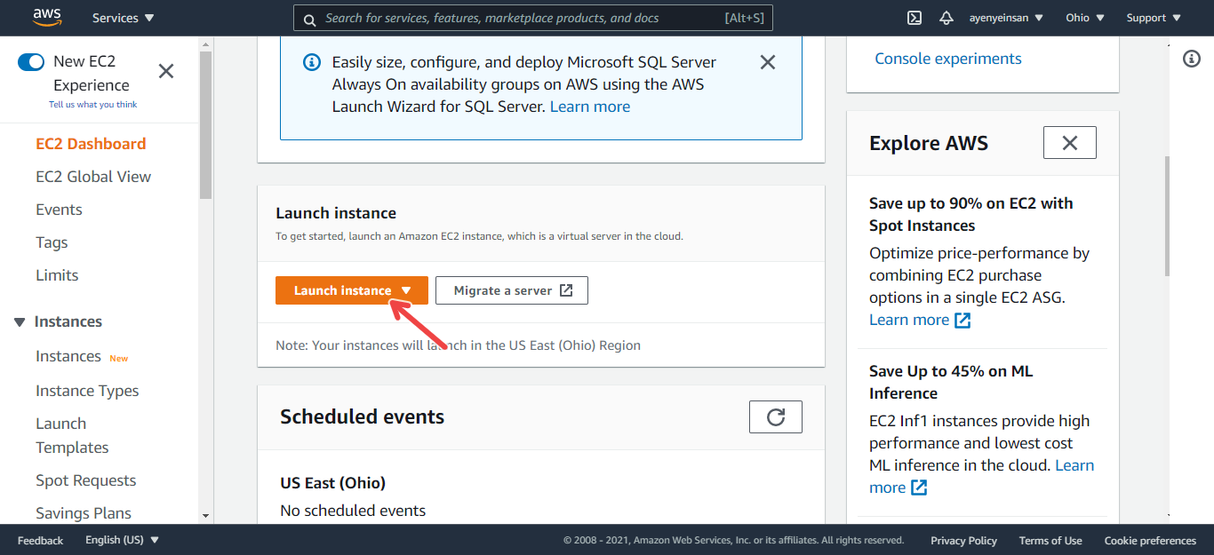This screenshot has width=1214, height=555.
Task: Toggle the New EC2 Experience switch
Action: pos(31,61)
